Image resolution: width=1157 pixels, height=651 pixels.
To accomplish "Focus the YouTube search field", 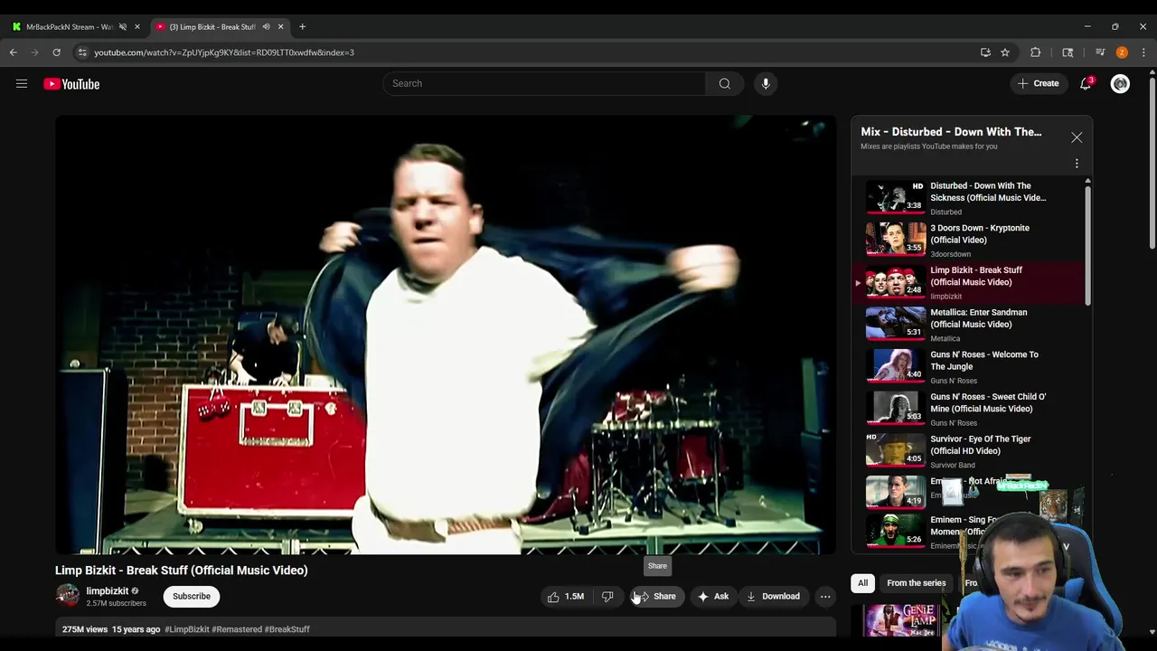I will (x=544, y=84).
